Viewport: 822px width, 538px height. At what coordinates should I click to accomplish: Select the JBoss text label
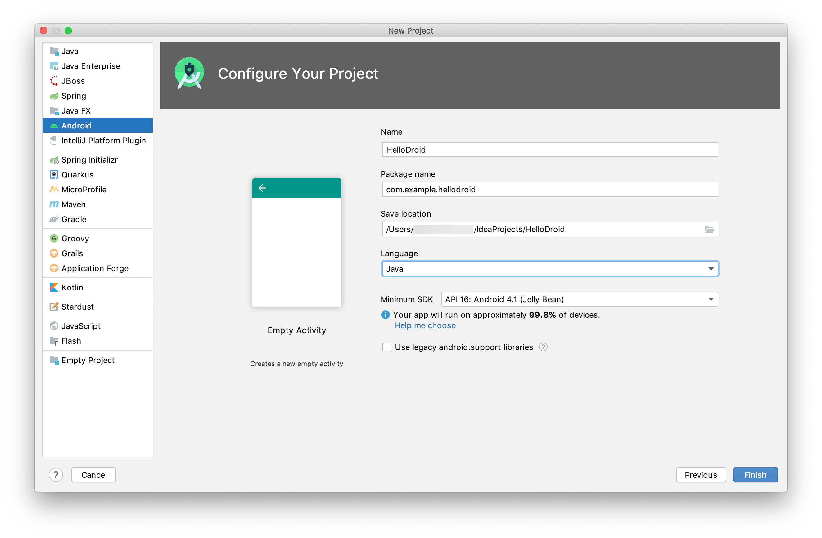coord(73,81)
